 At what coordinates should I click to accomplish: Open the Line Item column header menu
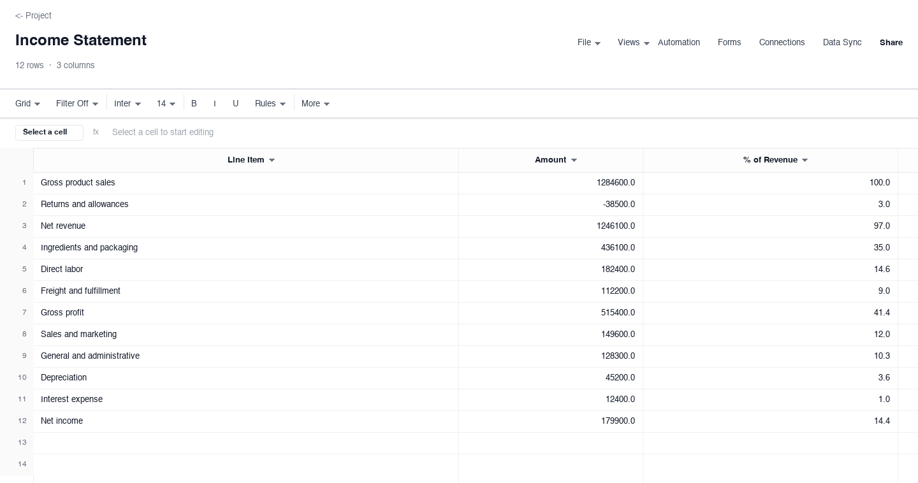[x=272, y=160]
